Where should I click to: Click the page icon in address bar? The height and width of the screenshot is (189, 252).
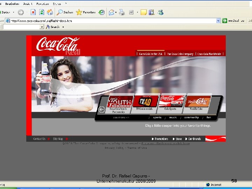(x=8, y=21)
